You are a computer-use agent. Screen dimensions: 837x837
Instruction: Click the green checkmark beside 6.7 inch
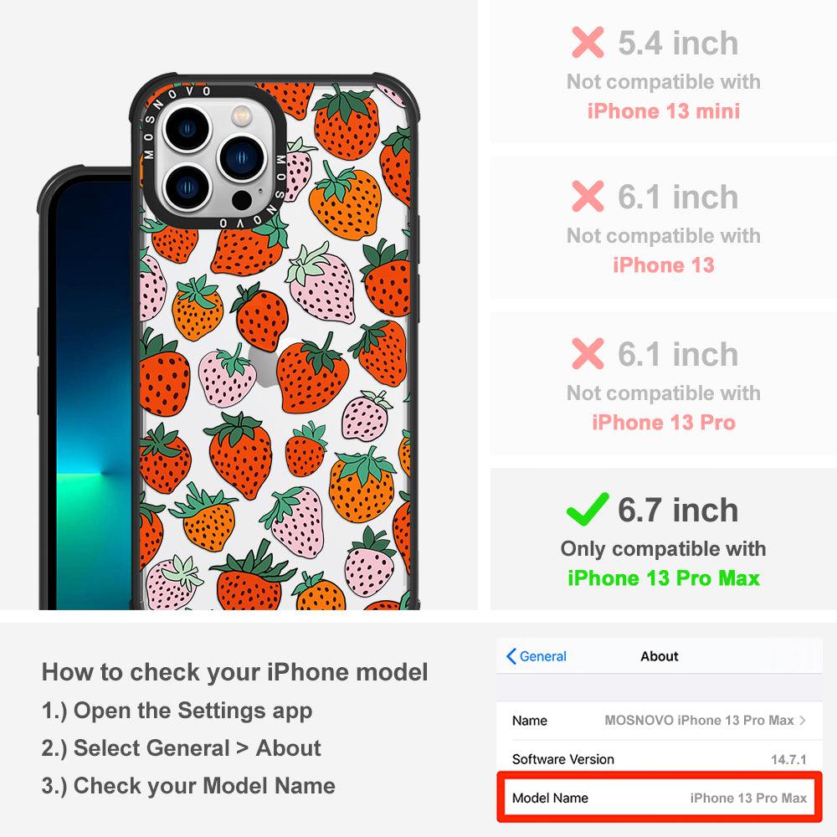point(588,509)
